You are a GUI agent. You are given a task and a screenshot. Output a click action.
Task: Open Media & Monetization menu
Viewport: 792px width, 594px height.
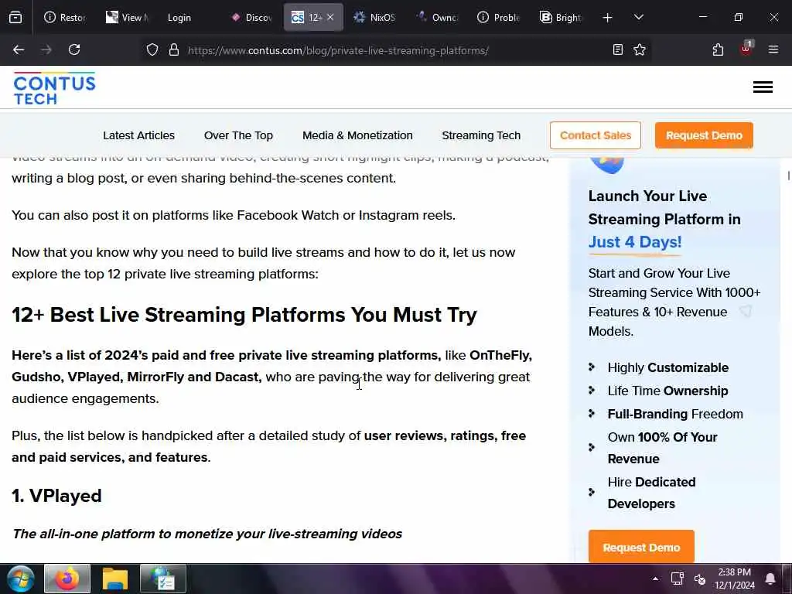[x=357, y=135]
